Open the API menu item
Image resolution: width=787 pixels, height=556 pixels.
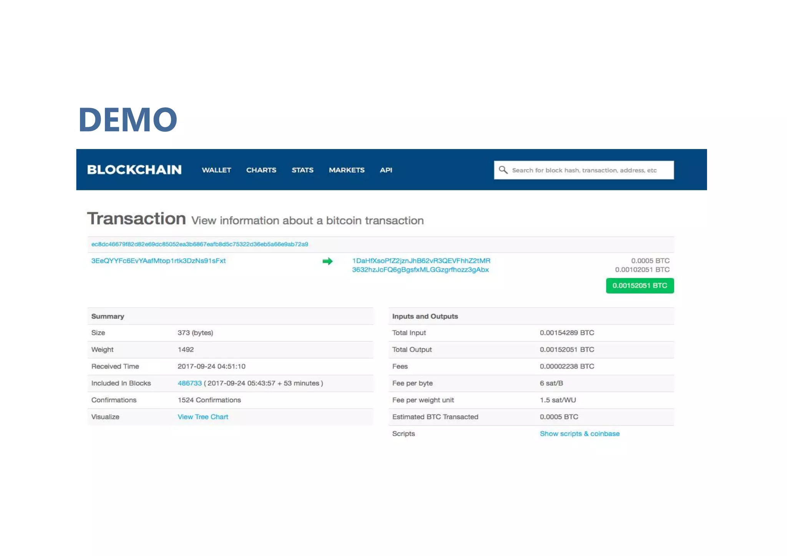386,170
